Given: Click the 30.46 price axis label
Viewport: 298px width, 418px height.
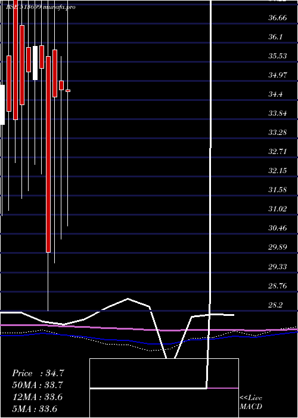Looking at the screenshot, I should tap(278, 228).
